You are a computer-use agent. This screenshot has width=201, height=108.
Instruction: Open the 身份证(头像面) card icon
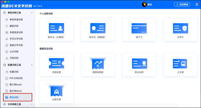pyautogui.click(x=56, y=28)
